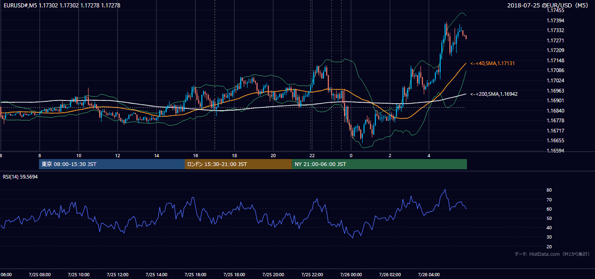Click the 200 SMA 1.16942 label

click(494, 94)
